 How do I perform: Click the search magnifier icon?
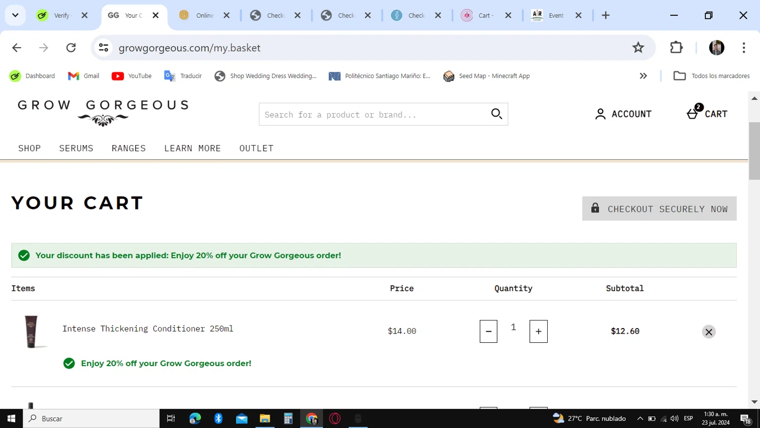coord(497,114)
